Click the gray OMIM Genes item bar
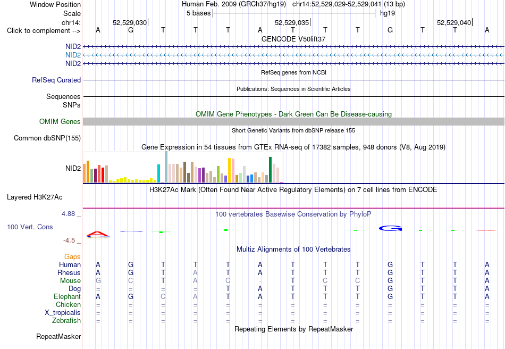Image resolution: width=505 pixels, height=349 pixels. (293, 121)
